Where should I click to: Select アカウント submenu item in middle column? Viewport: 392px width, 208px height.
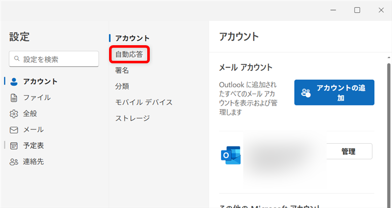point(133,38)
